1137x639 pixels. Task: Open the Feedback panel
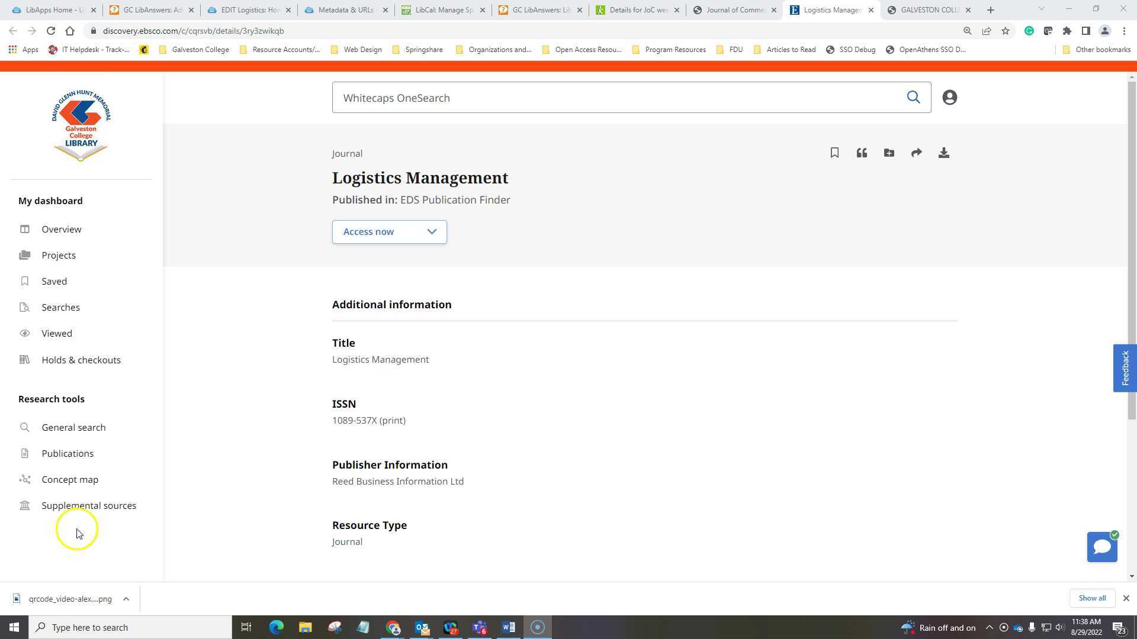coord(1125,367)
